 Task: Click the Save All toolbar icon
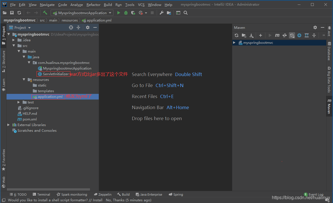[x=12, y=13]
